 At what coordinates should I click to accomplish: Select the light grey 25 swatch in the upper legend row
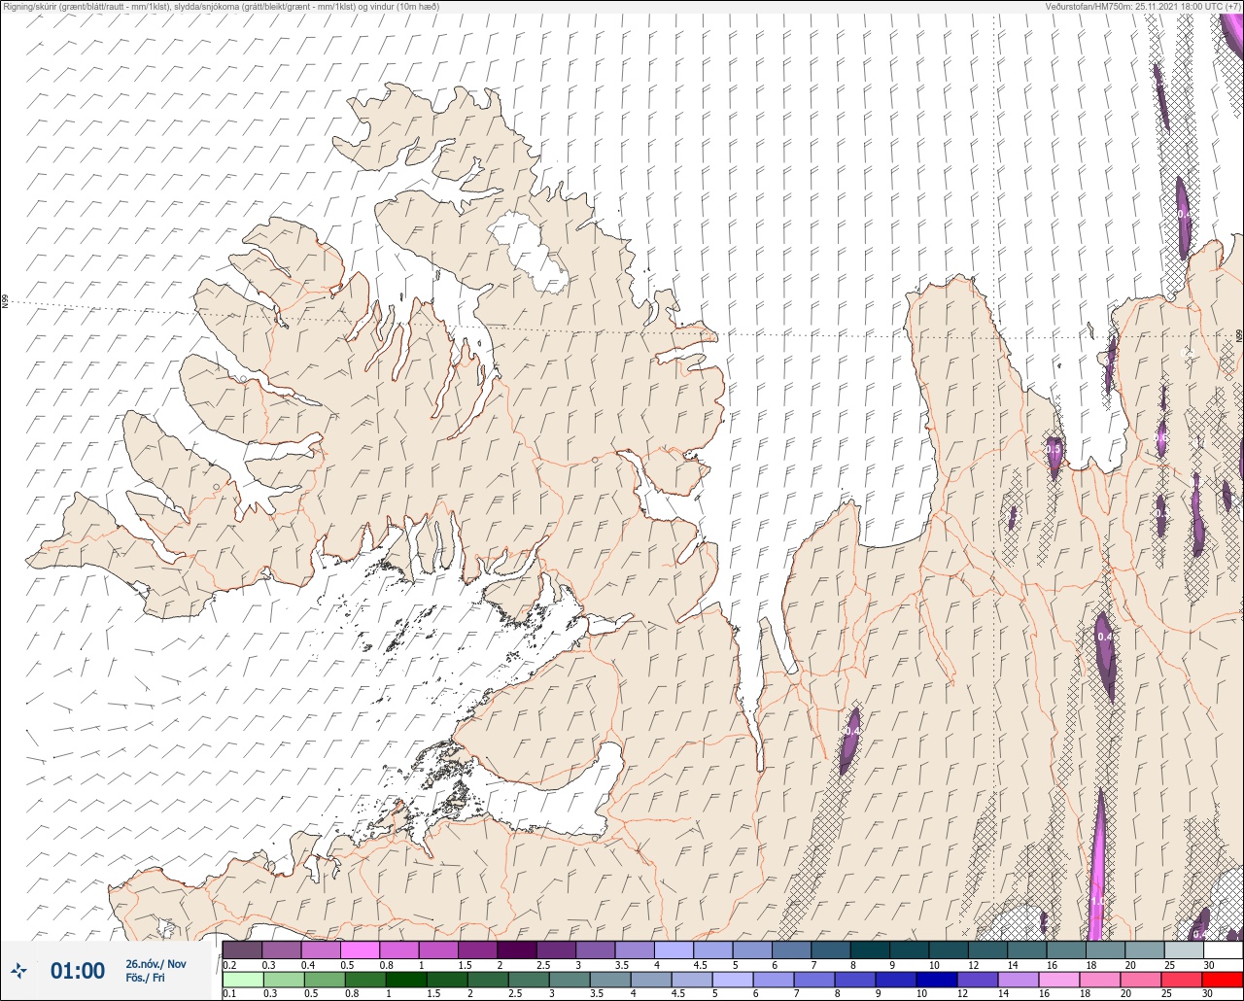tap(1183, 949)
